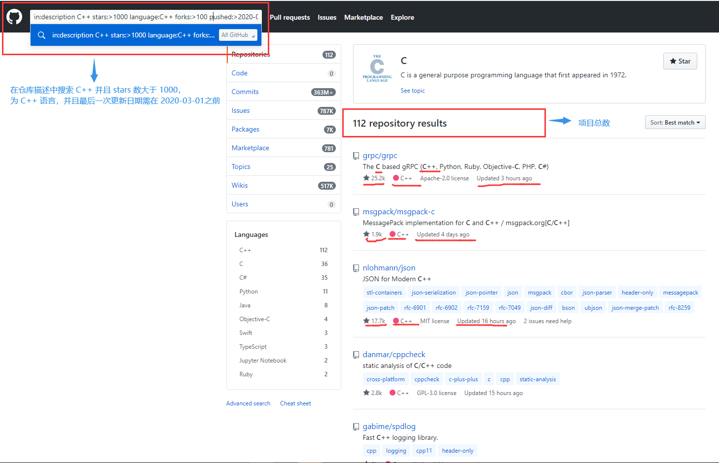
Task: Show Issues results in sidebar
Action: click(284, 110)
